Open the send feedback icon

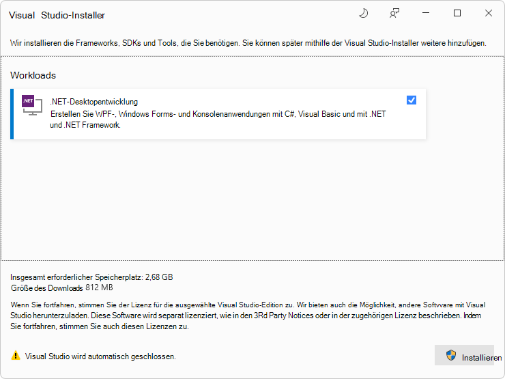[394, 13]
